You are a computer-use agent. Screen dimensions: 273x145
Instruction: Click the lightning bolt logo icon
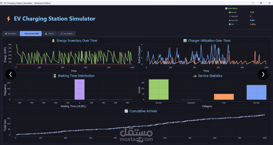pos(8,18)
